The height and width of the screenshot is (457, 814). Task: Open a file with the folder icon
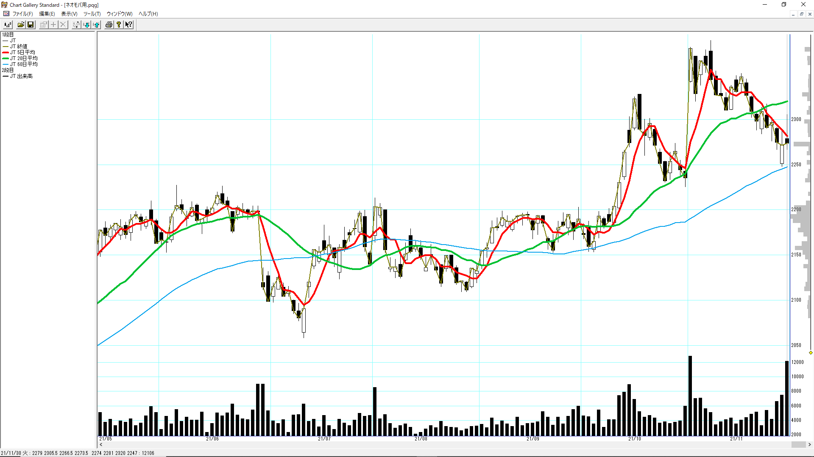(21, 25)
